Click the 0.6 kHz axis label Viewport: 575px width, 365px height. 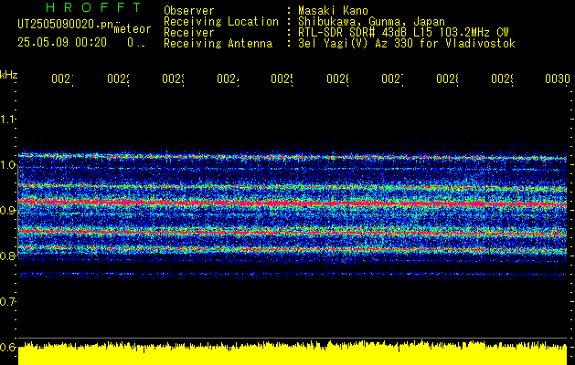(x=7, y=347)
